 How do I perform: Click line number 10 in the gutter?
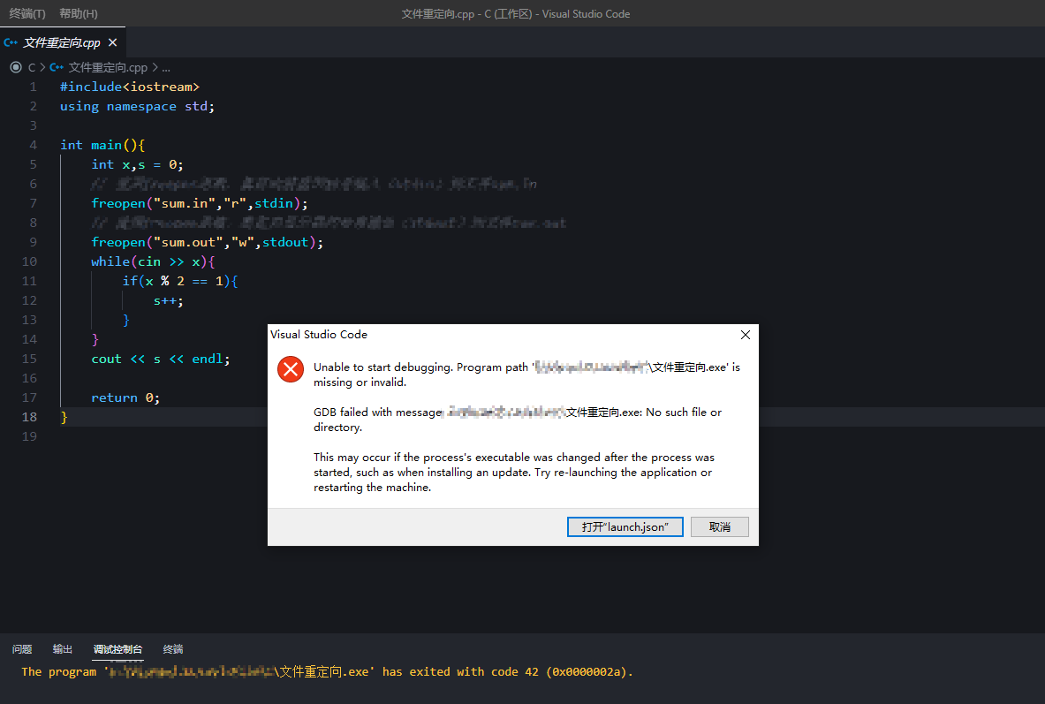pyautogui.click(x=29, y=261)
